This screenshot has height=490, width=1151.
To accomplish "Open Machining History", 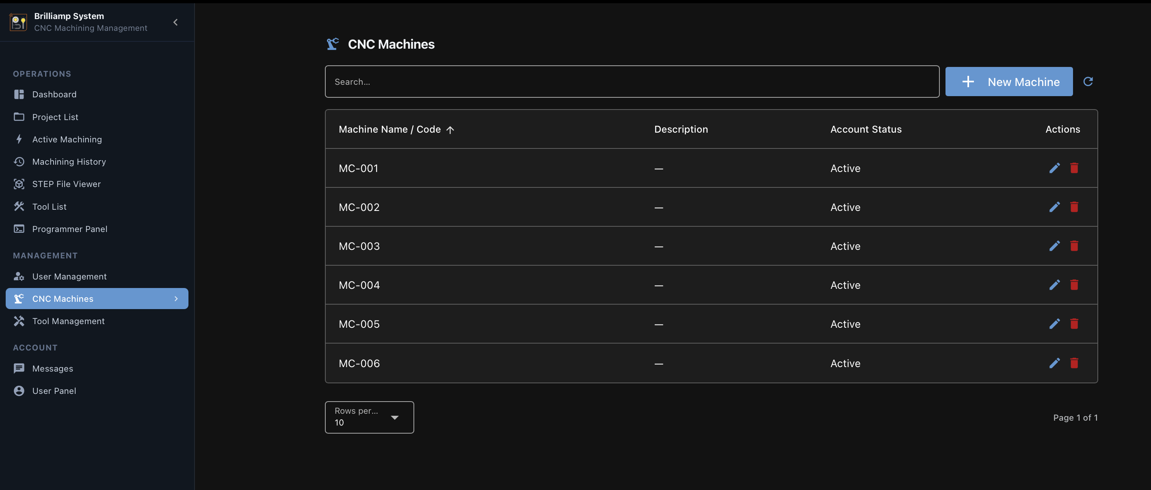I will (97, 161).
